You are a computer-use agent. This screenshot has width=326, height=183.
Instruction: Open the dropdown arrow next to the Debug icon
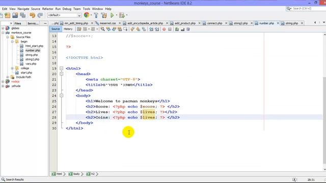point(127,15)
